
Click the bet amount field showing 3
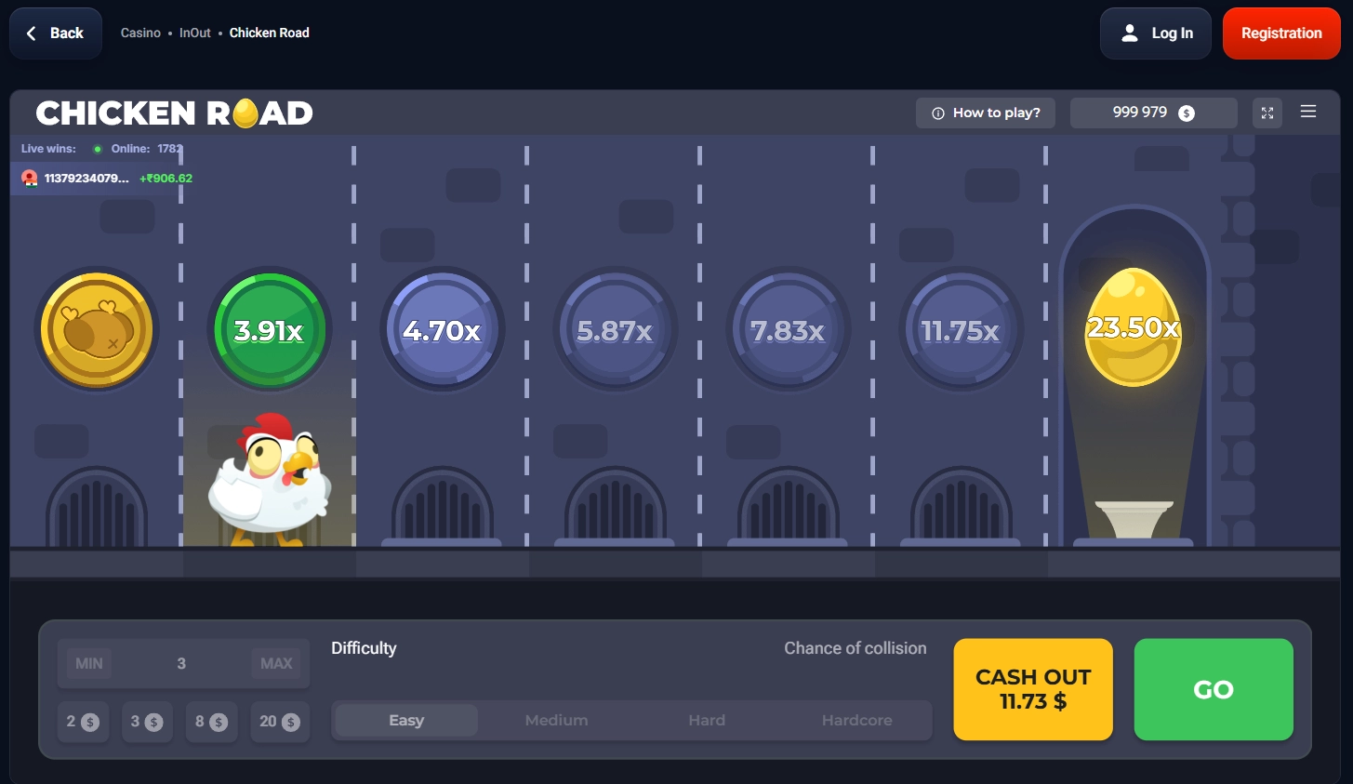(x=182, y=663)
